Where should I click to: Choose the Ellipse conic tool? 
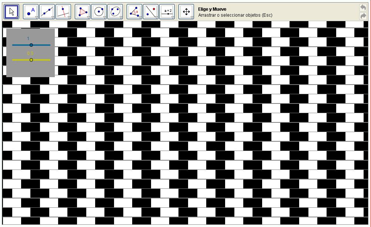pyautogui.click(x=115, y=11)
